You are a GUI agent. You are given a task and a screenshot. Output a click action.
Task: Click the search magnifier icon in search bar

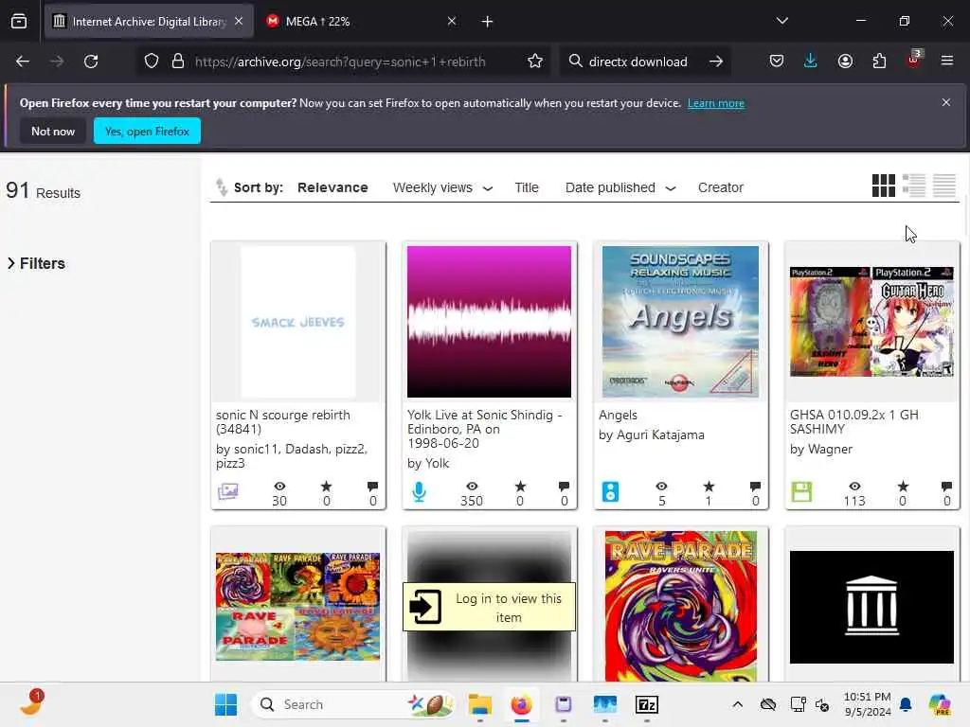[x=575, y=62]
